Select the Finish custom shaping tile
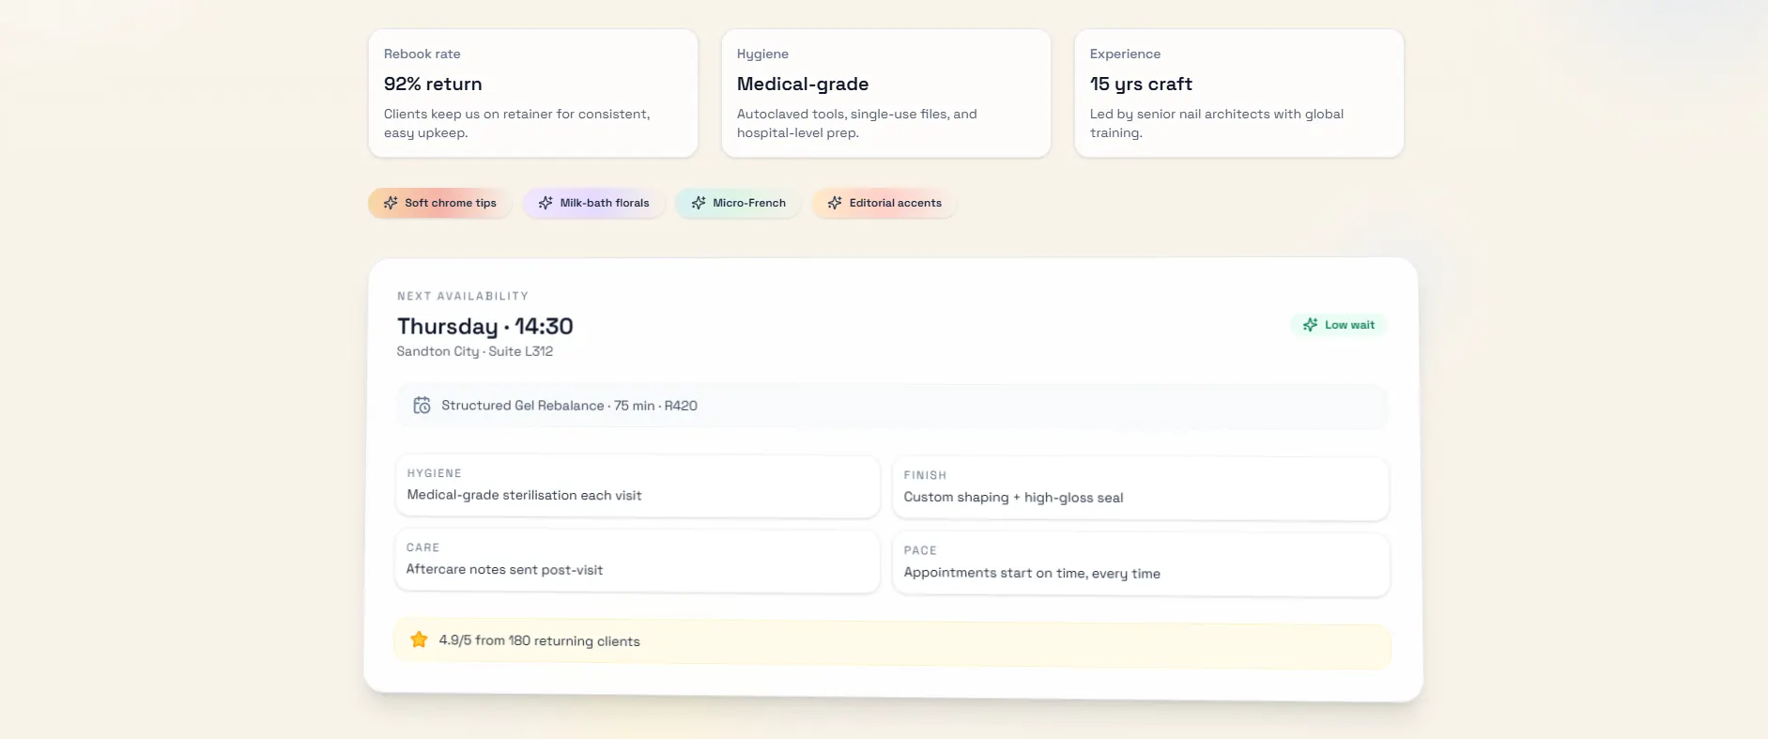Image resolution: width=1768 pixels, height=739 pixels. [x=1141, y=488]
